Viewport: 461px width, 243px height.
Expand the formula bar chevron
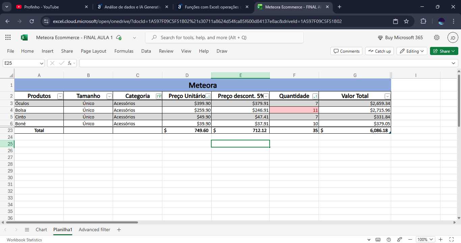(454, 63)
